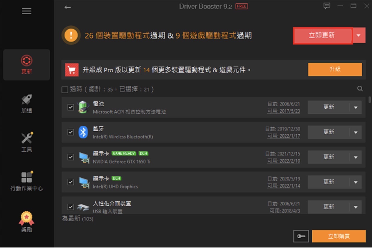Open the hamburger menu icon
Viewport: 372px width, 248px height.
tap(27, 11)
